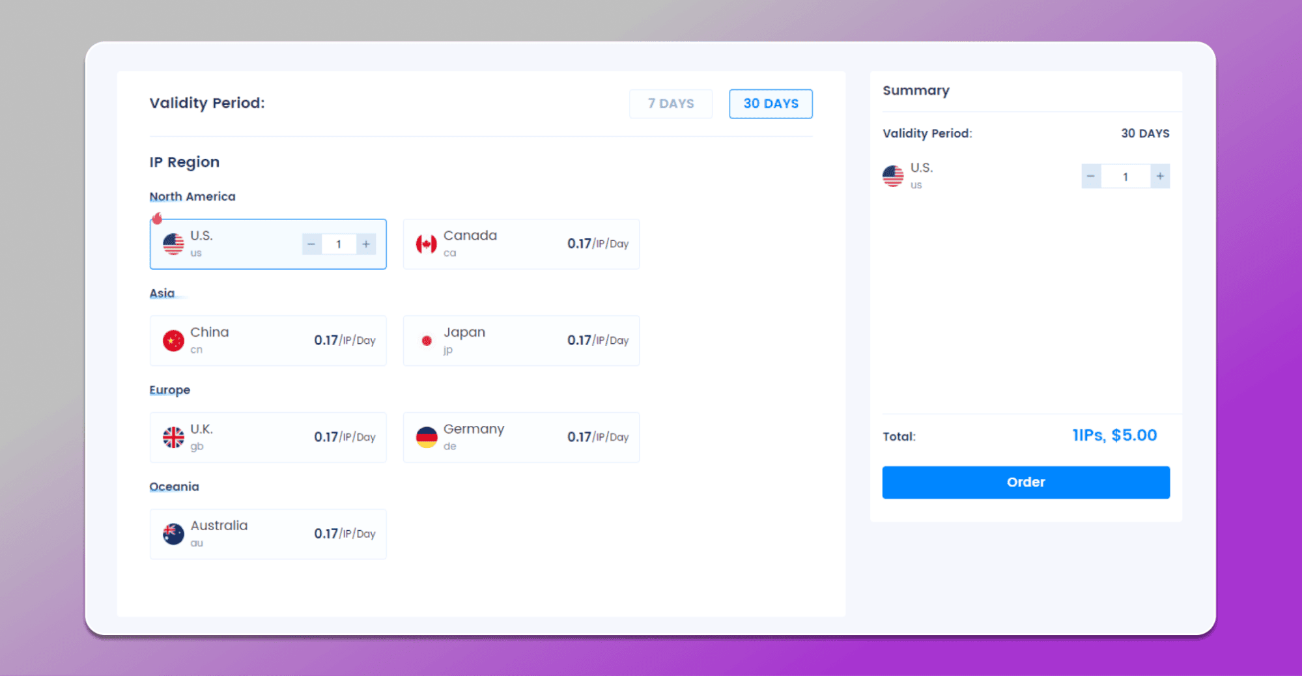The image size is (1302, 676).
Task: Click the Canada flag icon
Action: point(427,244)
